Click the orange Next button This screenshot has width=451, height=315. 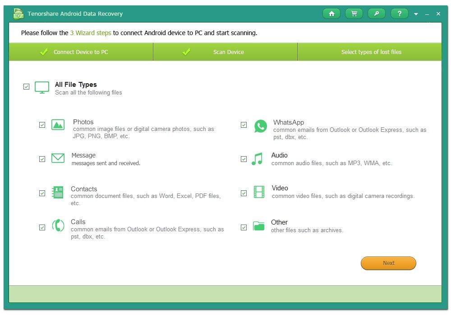[x=388, y=263]
